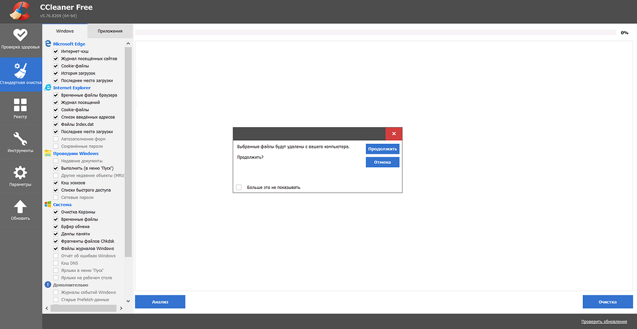Uncheck 'Очистка Корзины' under Система

(56, 212)
